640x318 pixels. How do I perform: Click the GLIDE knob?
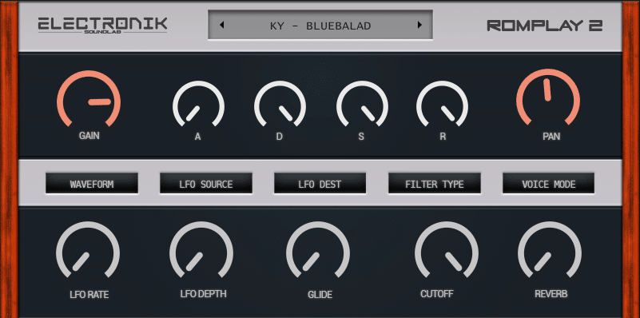point(318,250)
